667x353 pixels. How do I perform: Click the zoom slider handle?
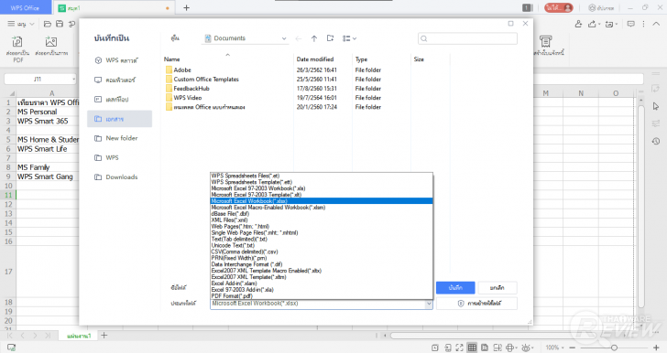click(614, 348)
